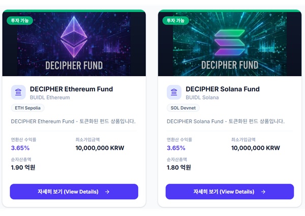Screen dimensions: 305x216
Task: Click the bank icon beside DECIPHER Ethereum Fund
Action: (x=18, y=92)
